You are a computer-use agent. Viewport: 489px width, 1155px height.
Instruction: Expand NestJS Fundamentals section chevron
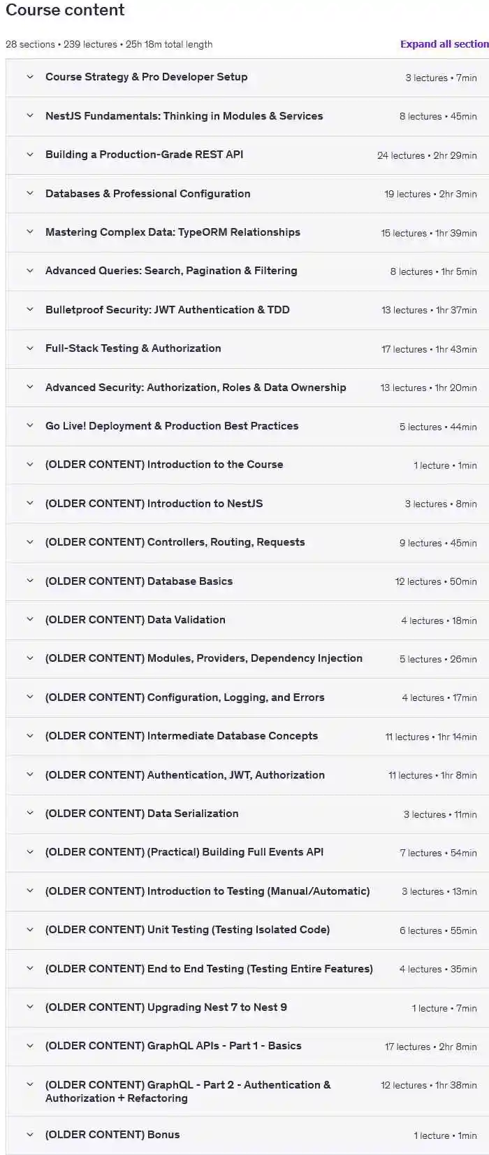pos(30,116)
